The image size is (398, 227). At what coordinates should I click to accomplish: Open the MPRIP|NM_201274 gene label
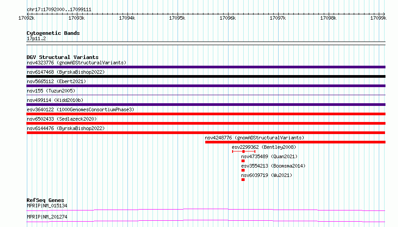(x=47, y=217)
